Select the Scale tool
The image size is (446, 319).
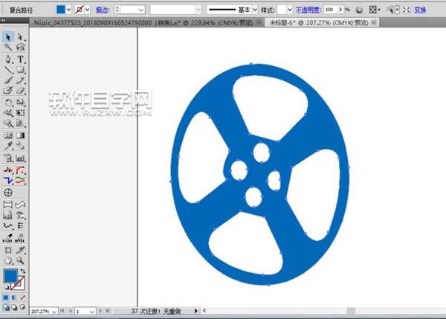[20, 102]
